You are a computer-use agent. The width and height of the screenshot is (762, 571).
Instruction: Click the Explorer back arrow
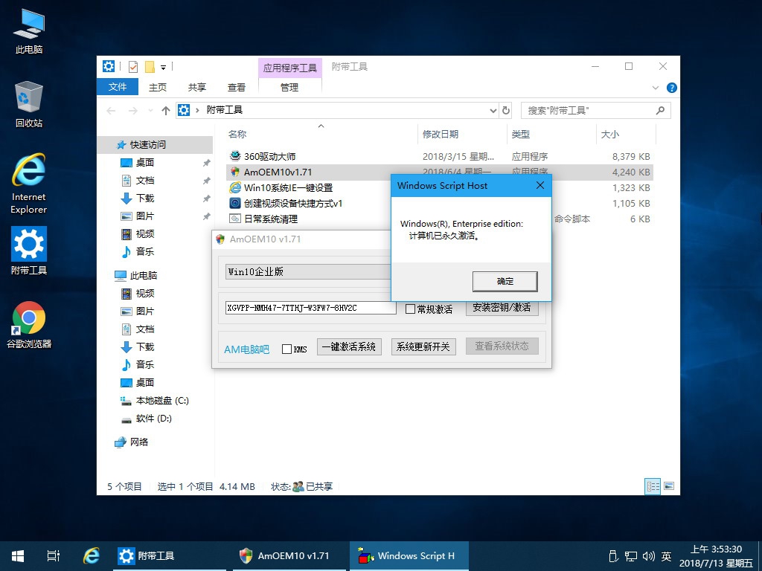tap(112, 111)
